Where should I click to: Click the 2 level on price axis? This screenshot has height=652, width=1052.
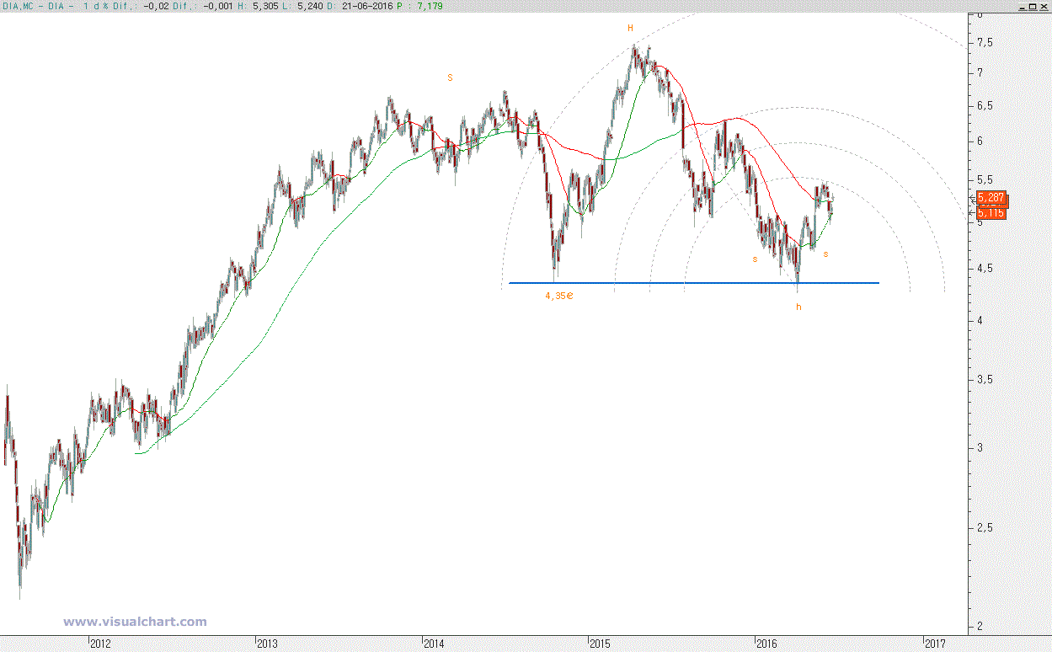(980, 627)
